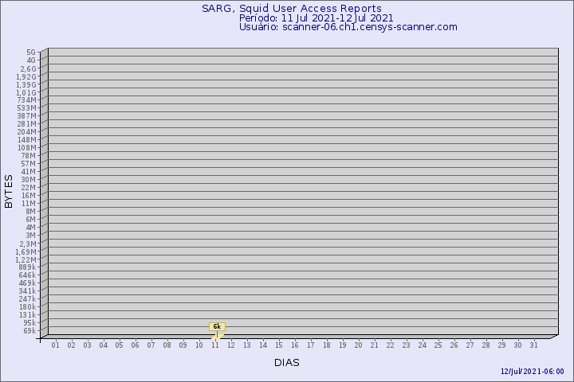Click day 20 on the x-axis
The image size is (574, 382).
coord(359,345)
